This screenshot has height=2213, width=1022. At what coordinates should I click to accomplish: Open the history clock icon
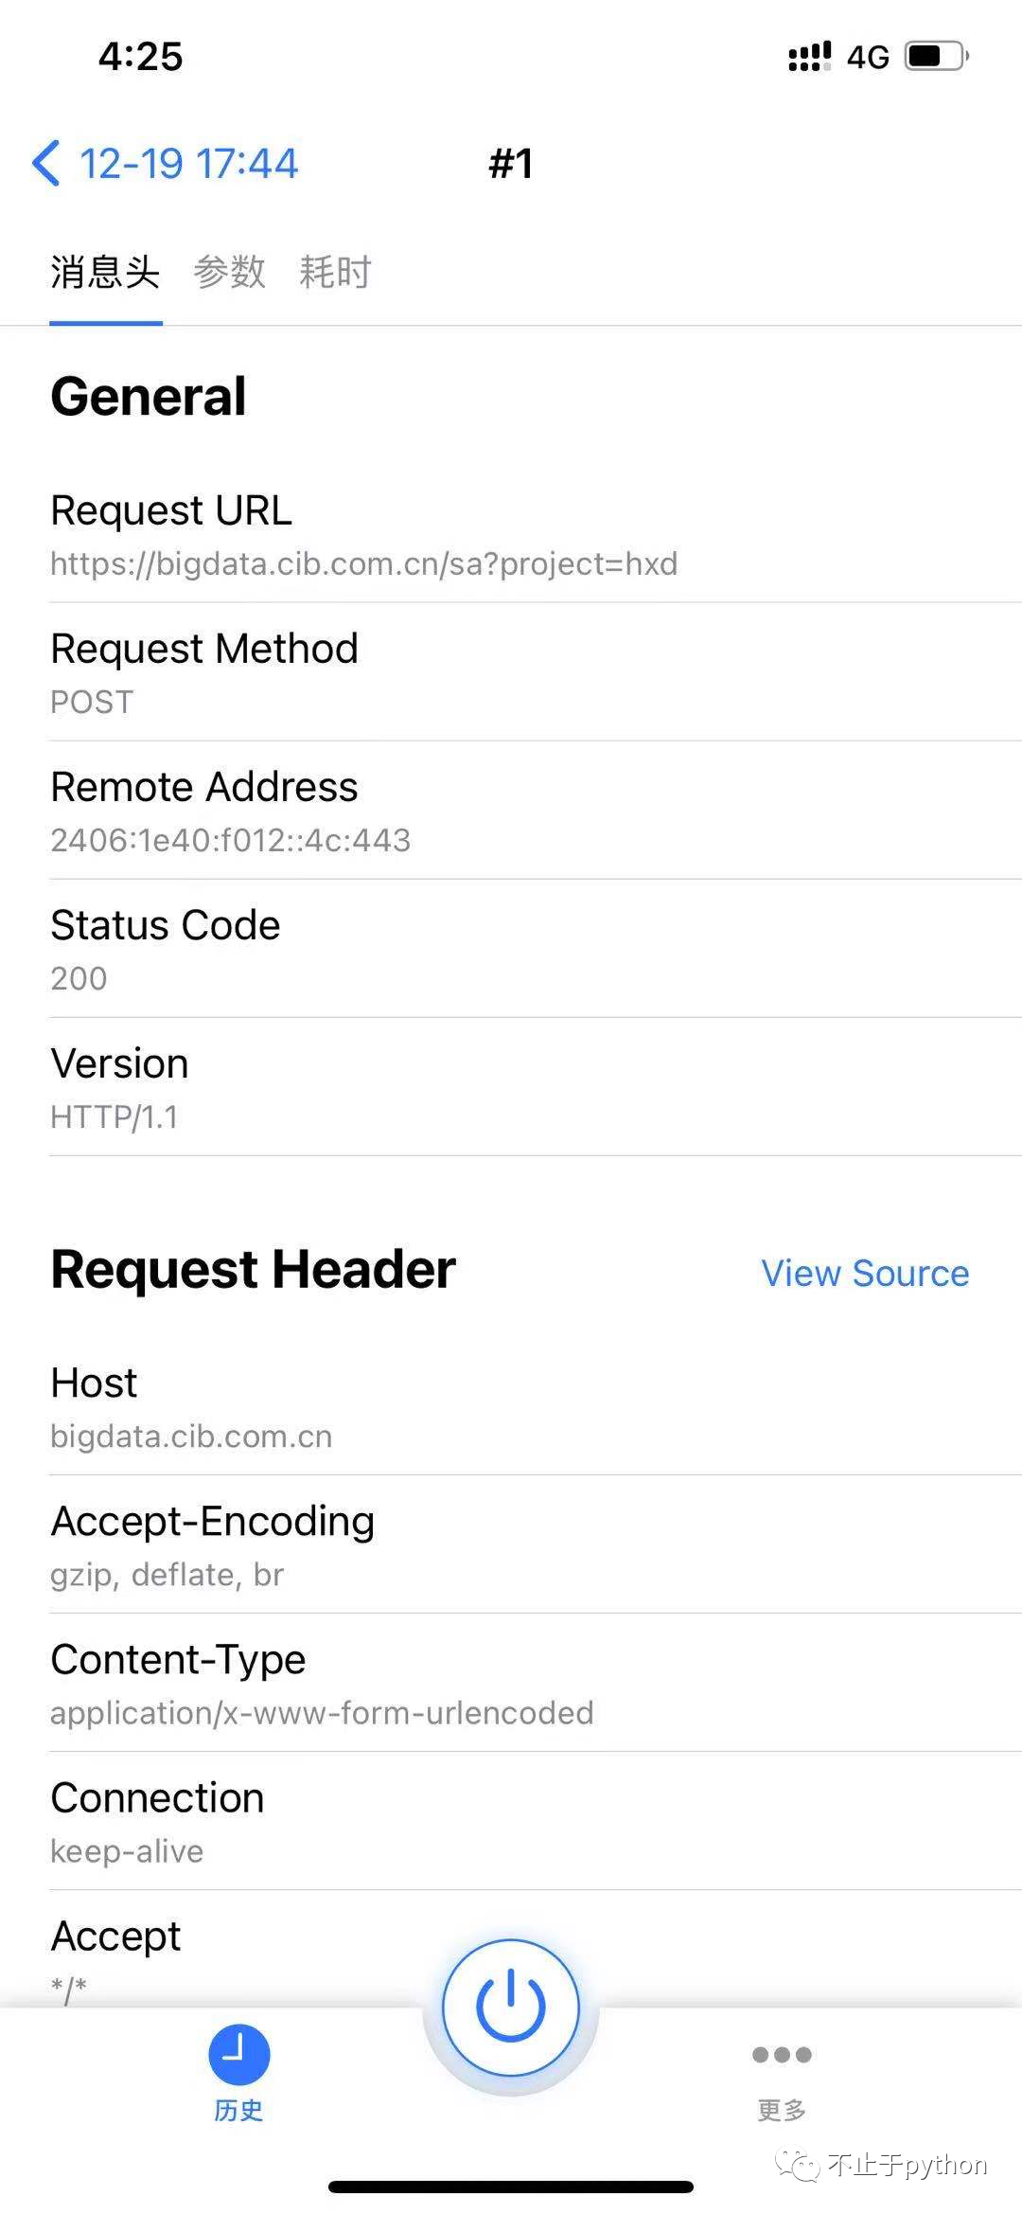tap(238, 2055)
